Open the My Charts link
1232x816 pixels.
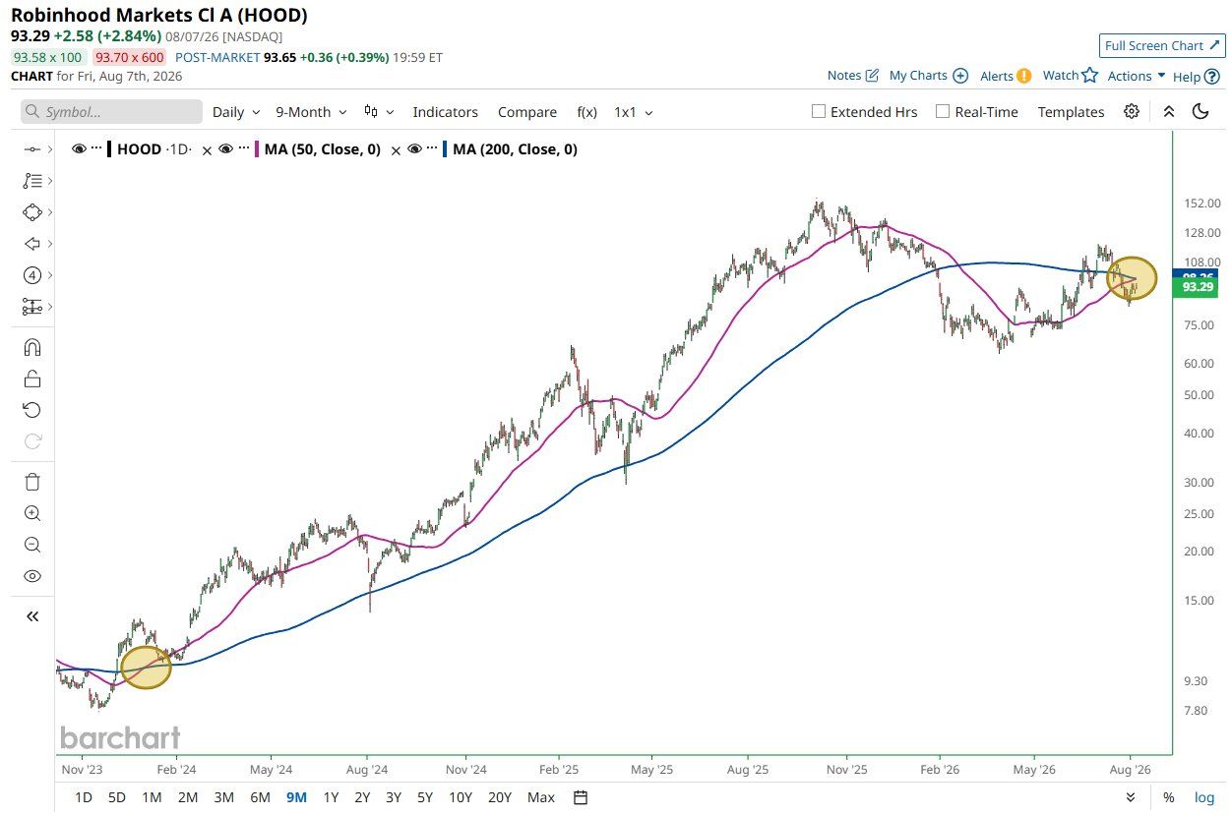tap(929, 76)
